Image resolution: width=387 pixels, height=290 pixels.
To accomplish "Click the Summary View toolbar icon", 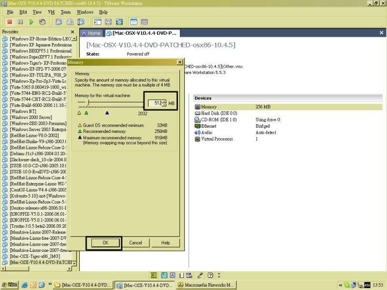I will click(134, 22).
